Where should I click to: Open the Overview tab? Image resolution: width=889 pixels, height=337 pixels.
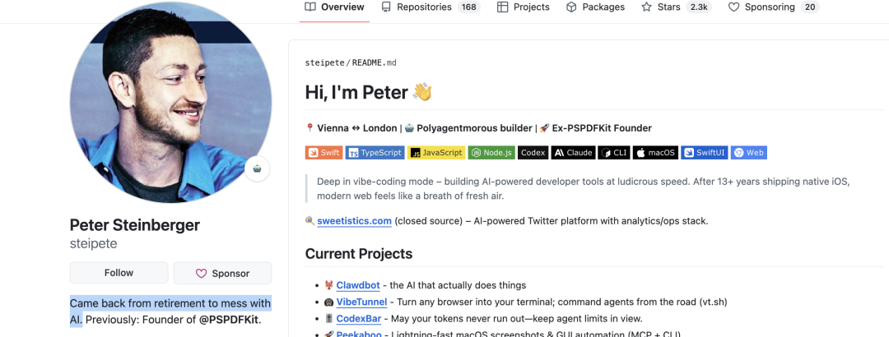click(334, 7)
